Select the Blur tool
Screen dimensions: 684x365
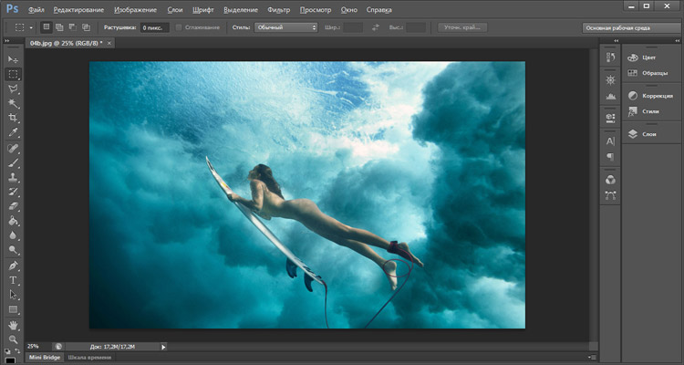coord(13,235)
